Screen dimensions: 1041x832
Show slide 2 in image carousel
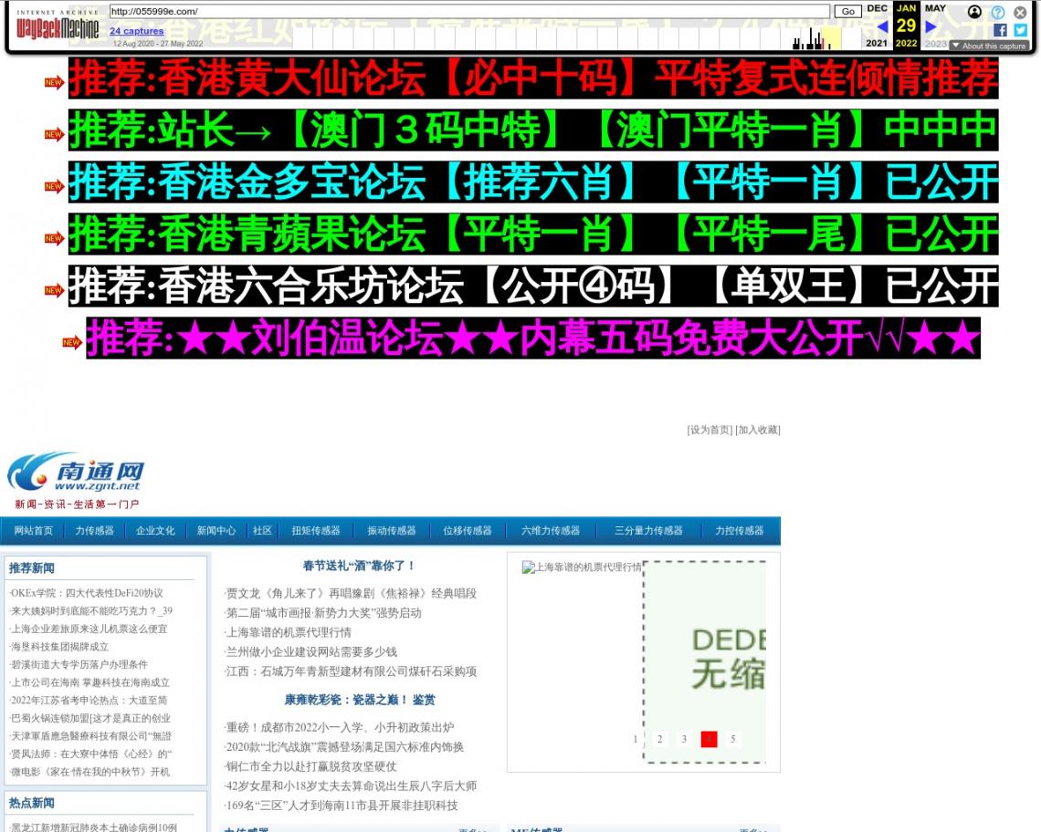[660, 739]
